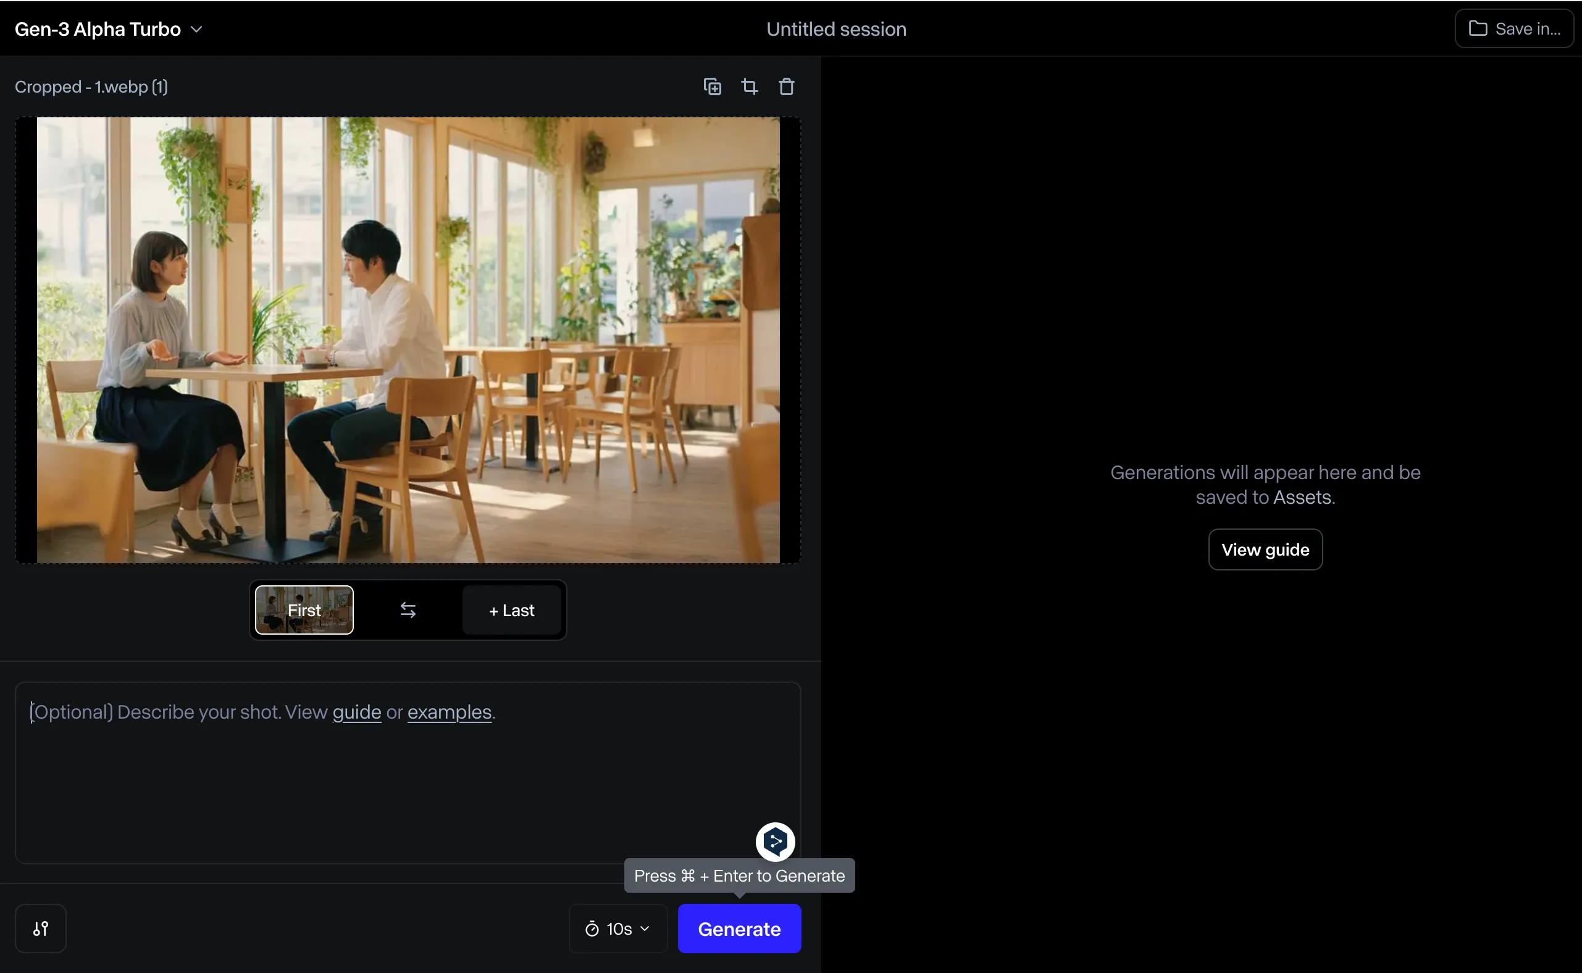Open generation settings sliders icon
1582x973 pixels.
coord(41,928)
